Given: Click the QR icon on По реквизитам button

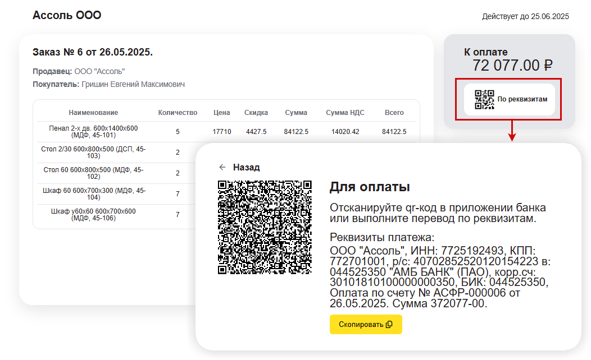Looking at the screenshot, I should (484, 100).
